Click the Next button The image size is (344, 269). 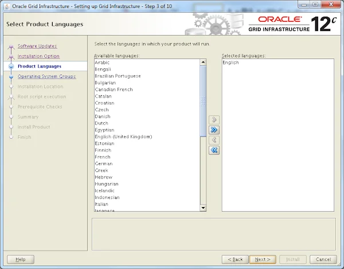point(263,259)
